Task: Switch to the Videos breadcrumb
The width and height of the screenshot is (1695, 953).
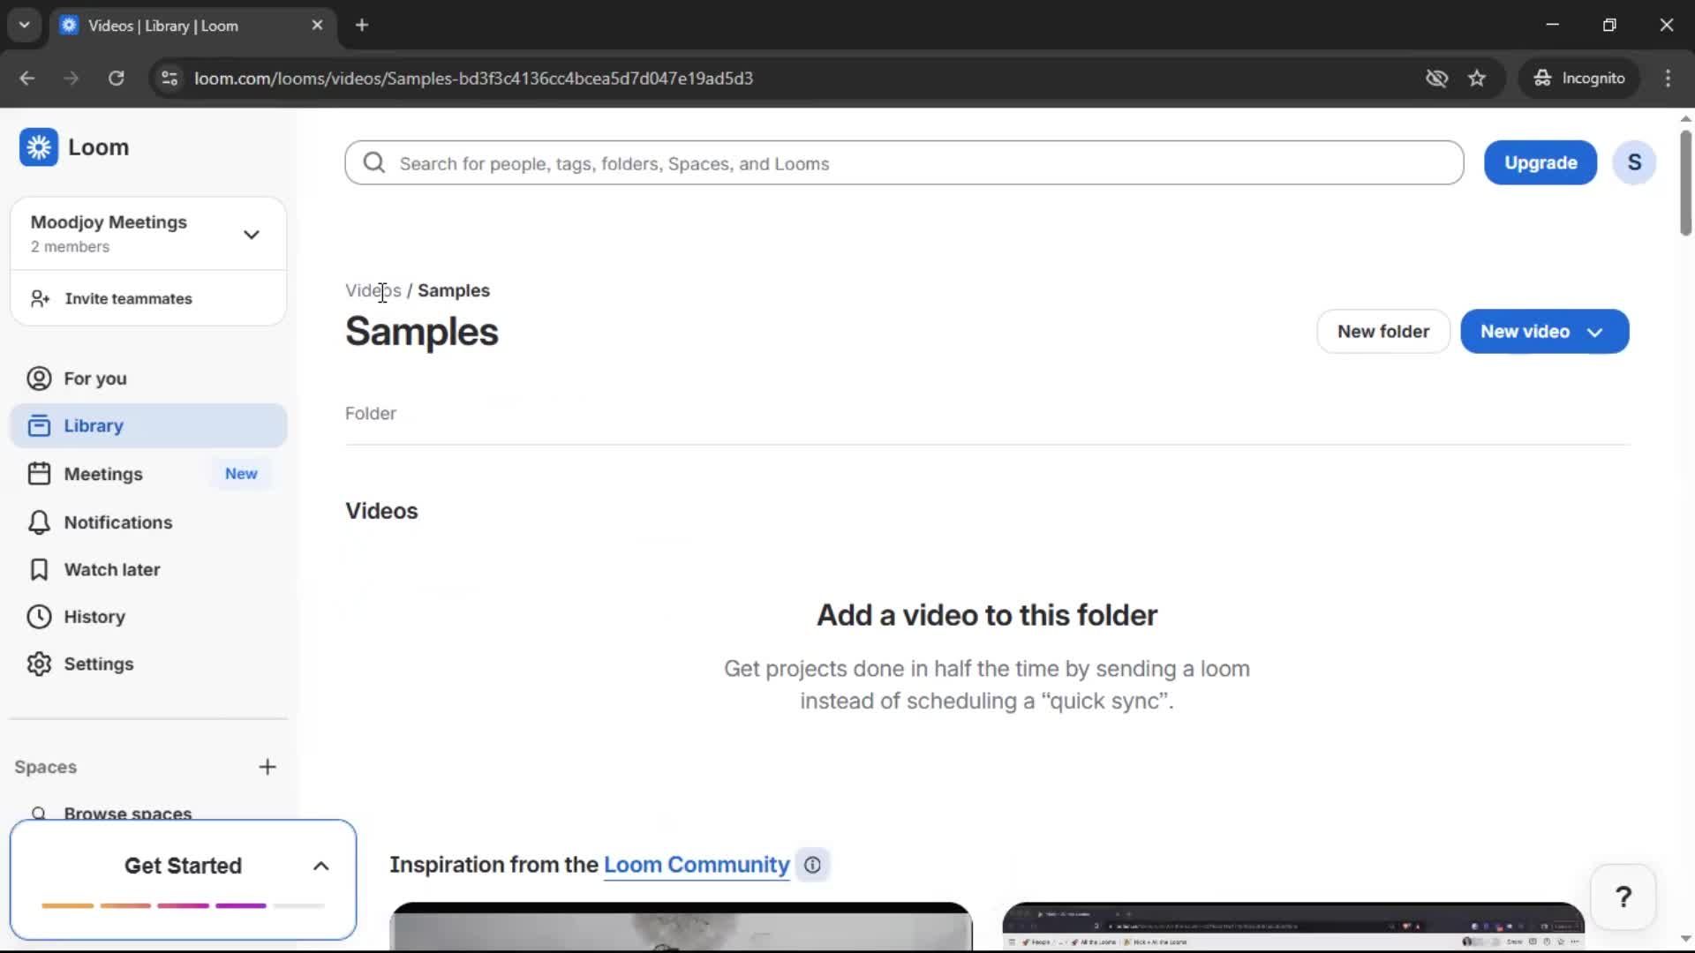Action: tap(373, 290)
